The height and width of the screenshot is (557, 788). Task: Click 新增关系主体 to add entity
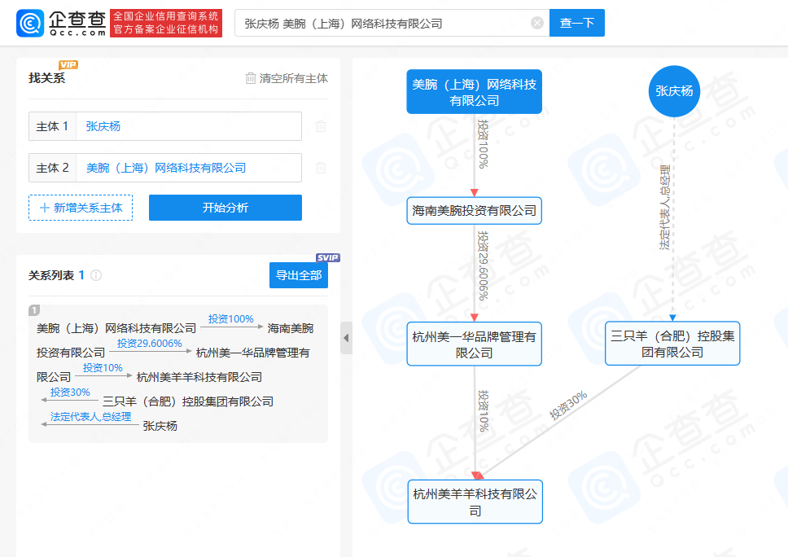[x=81, y=208]
